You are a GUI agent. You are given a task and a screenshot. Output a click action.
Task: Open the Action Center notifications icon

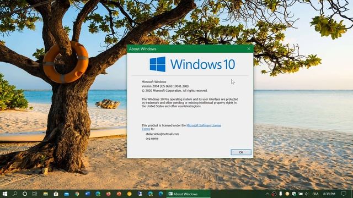point(344,194)
